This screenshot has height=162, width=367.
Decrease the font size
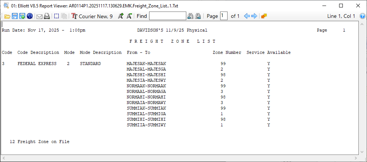tap(129, 16)
